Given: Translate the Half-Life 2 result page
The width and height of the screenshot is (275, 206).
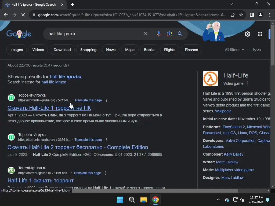Looking at the screenshot, I should [x=88, y=140].
